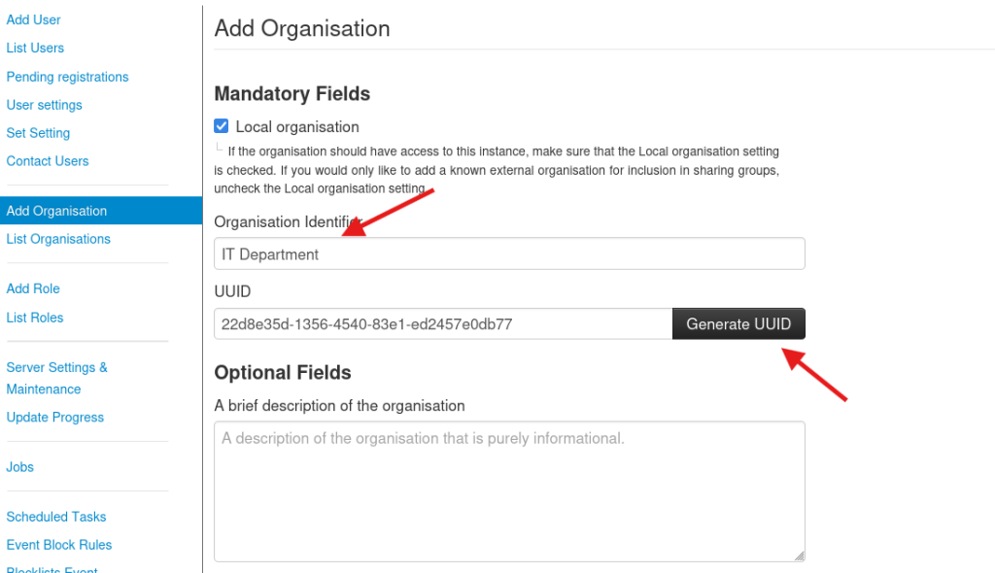Select the Add Organisation menu item
Viewport: 995px width, 573px height.
(x=56, y=211)
